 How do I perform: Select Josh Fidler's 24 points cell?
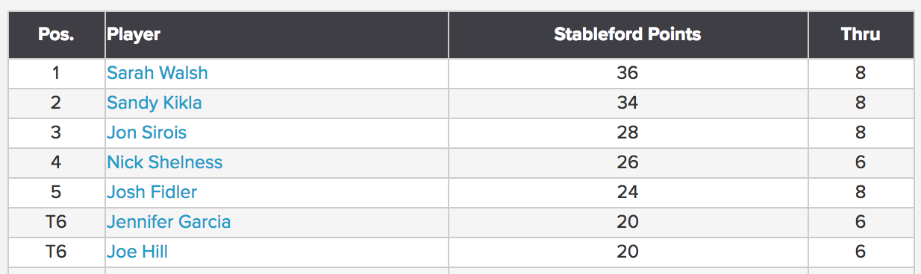click(628, 192)
